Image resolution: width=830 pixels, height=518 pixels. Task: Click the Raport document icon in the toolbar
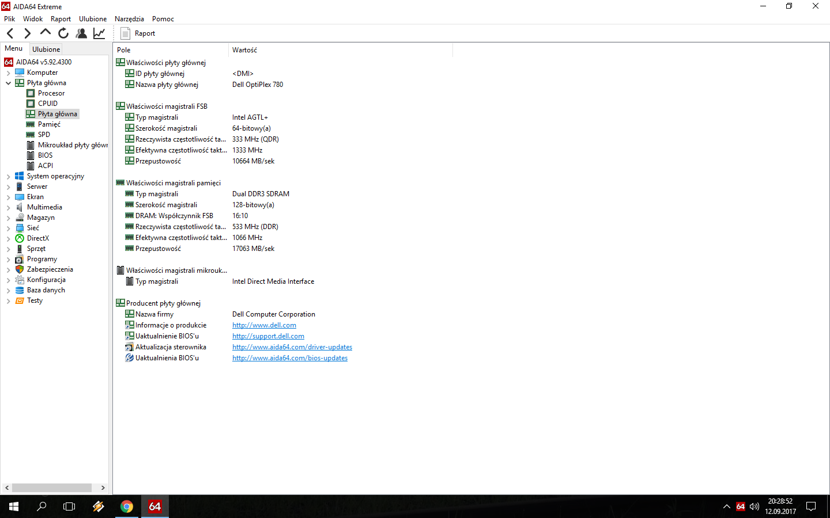[x=125, y=33]
